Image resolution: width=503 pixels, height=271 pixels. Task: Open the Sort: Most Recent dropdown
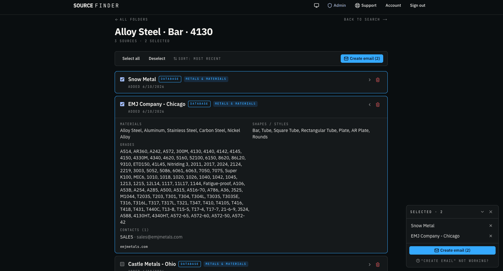point(197,59)
